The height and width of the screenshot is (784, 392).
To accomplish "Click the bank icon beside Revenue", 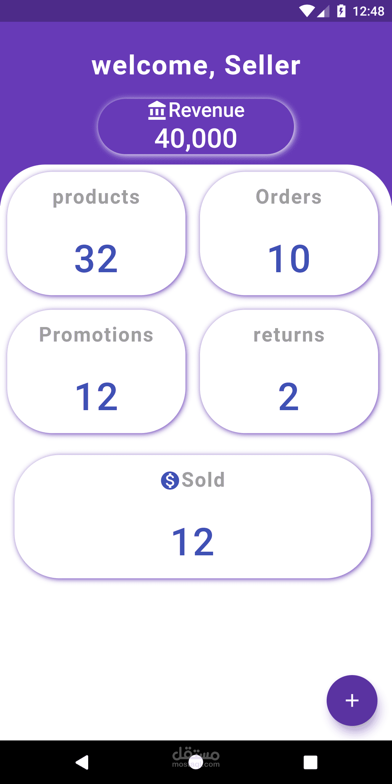I will (157, 110).
